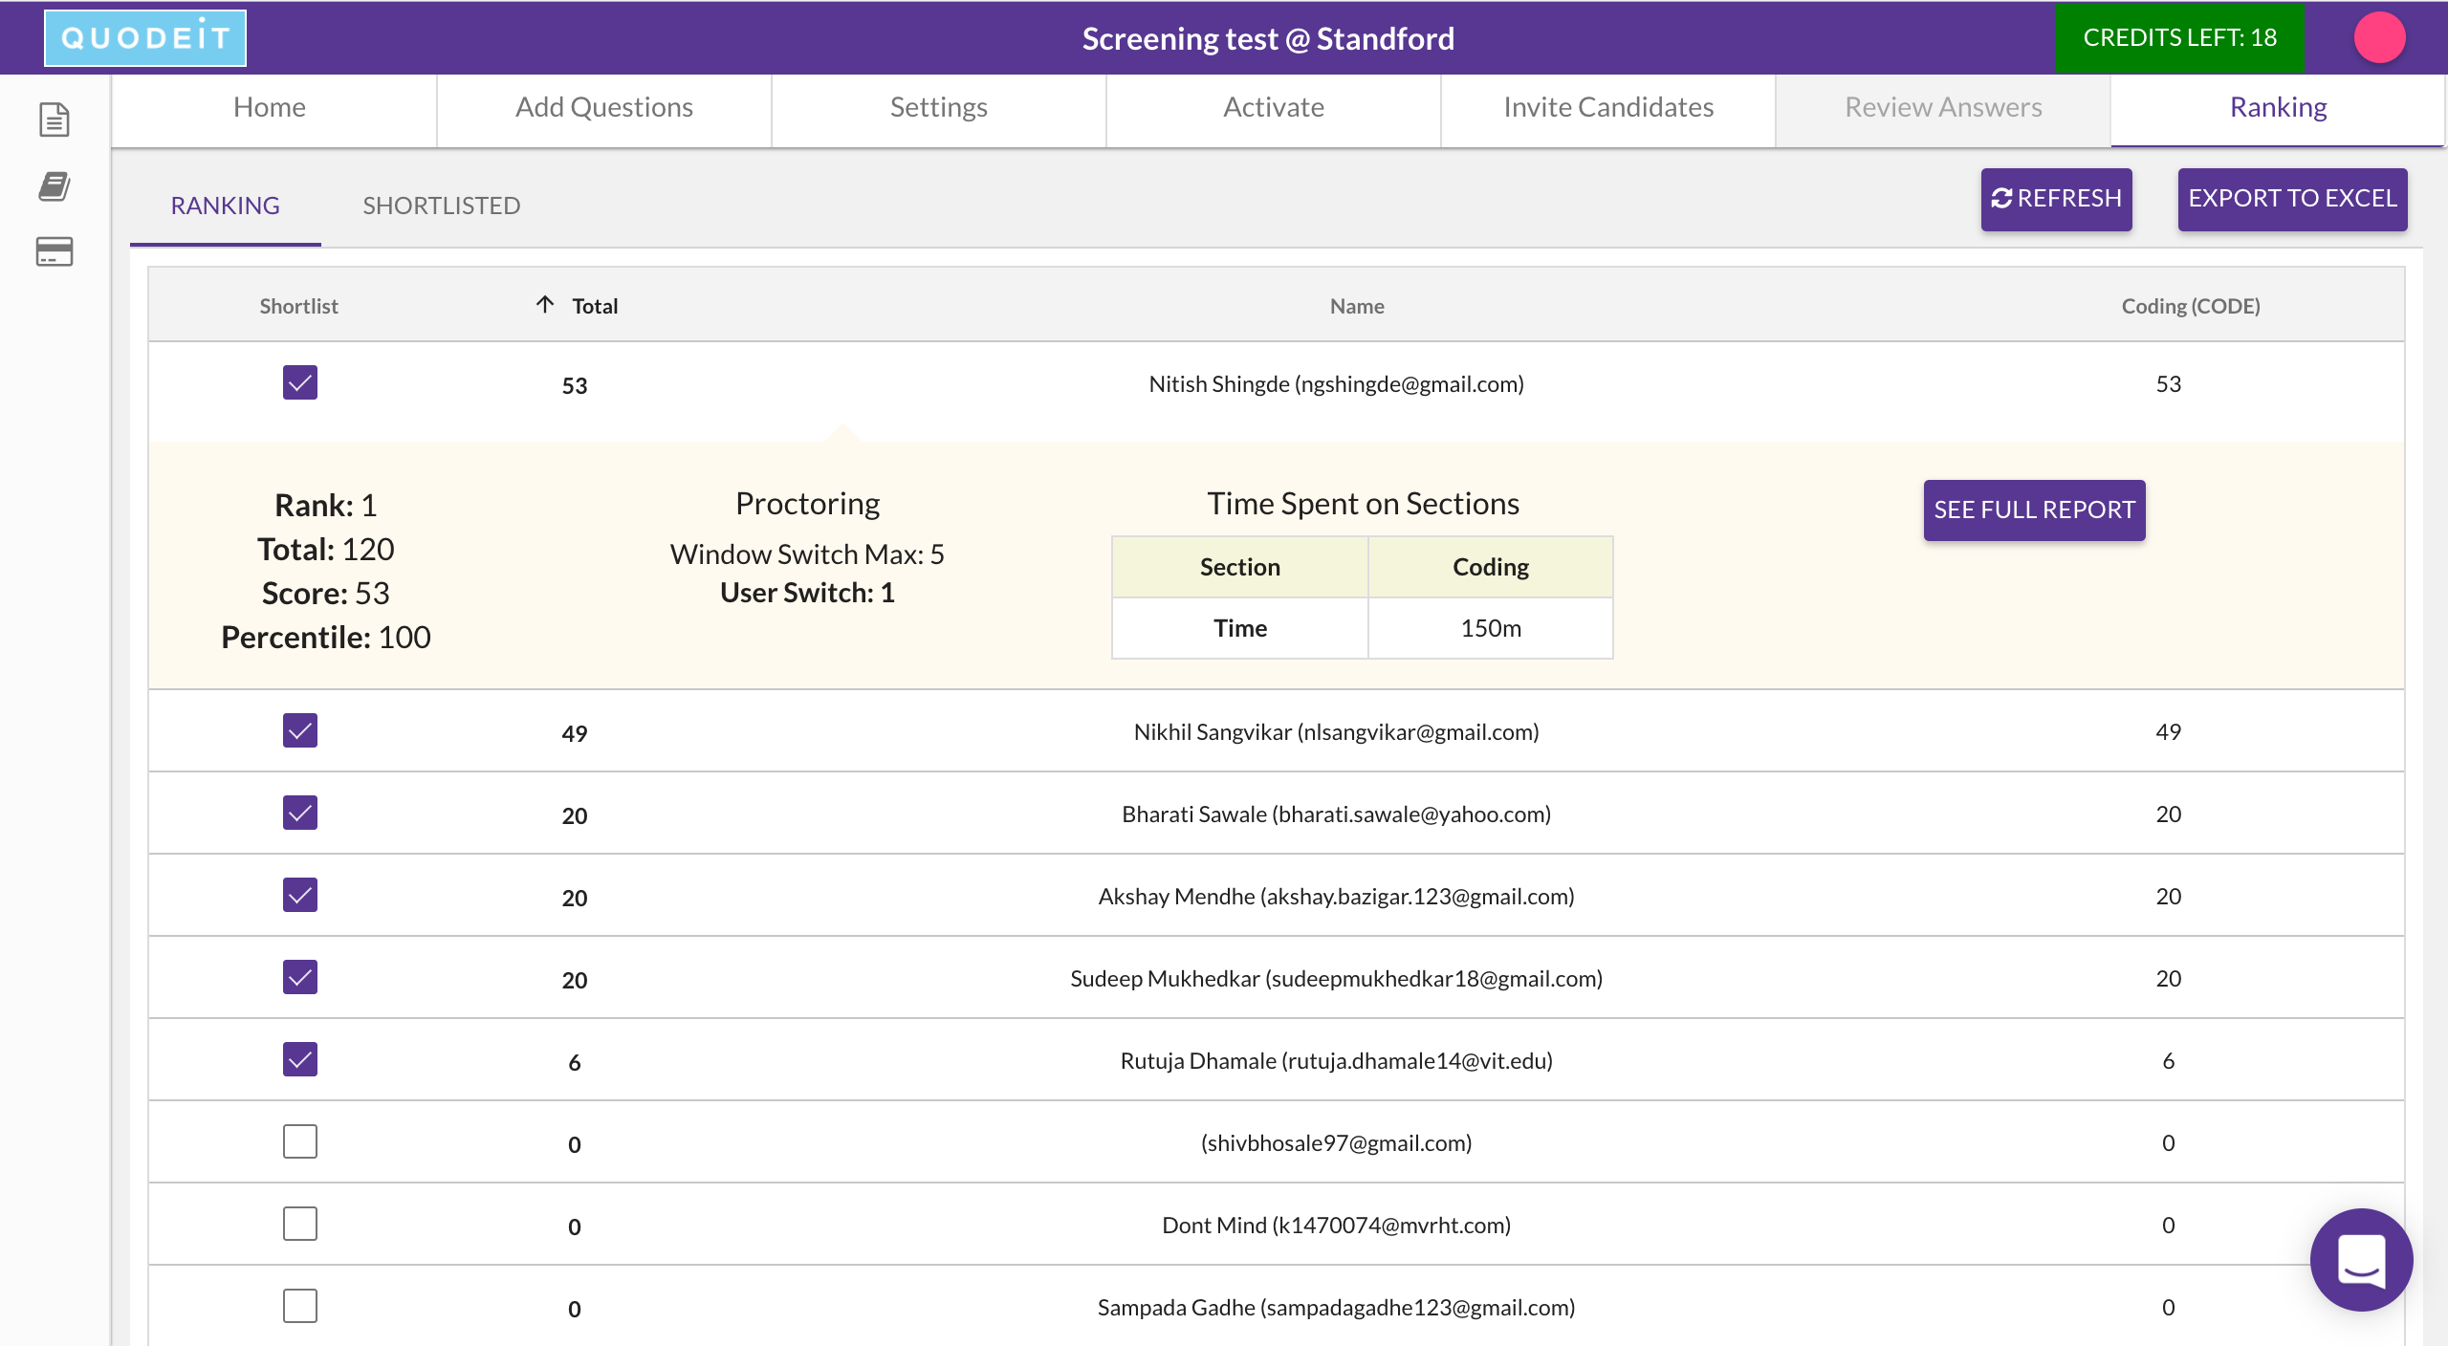Click the Quodeit logo
2448x1346 pixels.
tap(145, 38)
